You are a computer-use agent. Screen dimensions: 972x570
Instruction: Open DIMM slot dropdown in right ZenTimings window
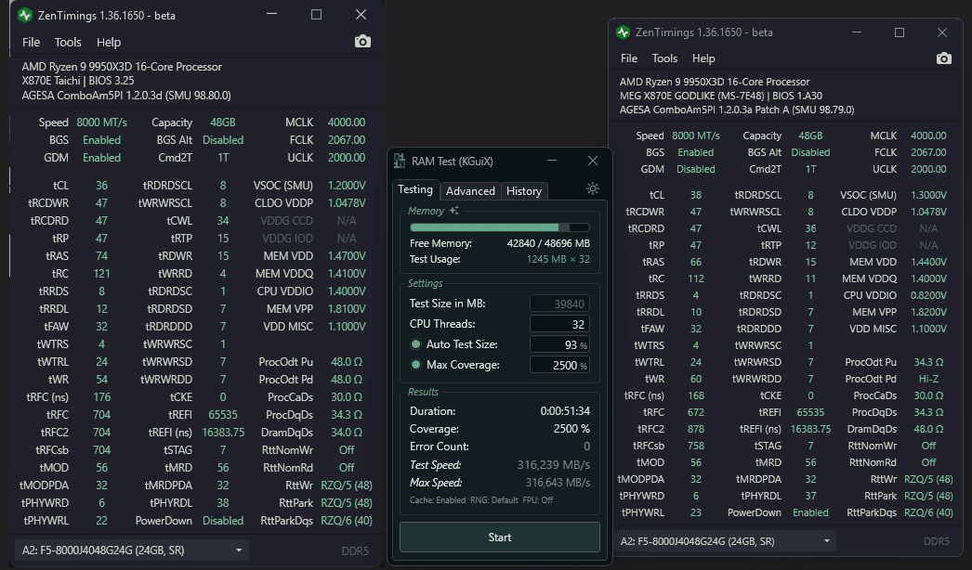725,541
